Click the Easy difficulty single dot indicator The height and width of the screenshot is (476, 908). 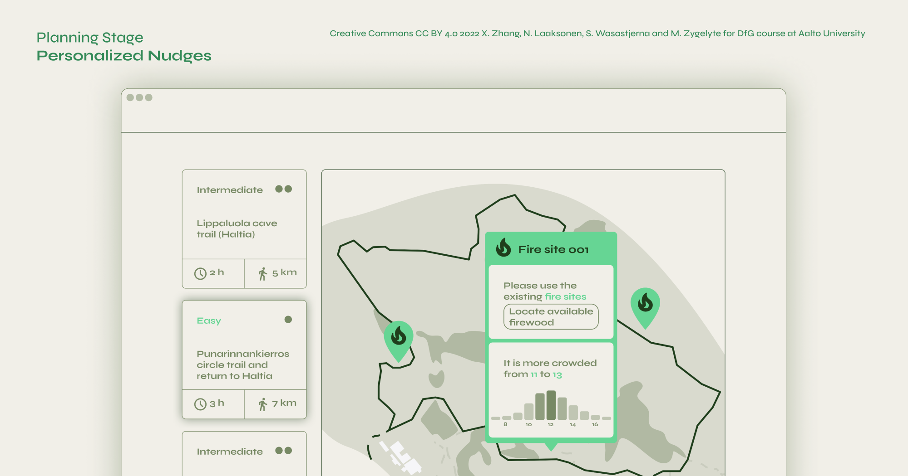click(288, 320)
